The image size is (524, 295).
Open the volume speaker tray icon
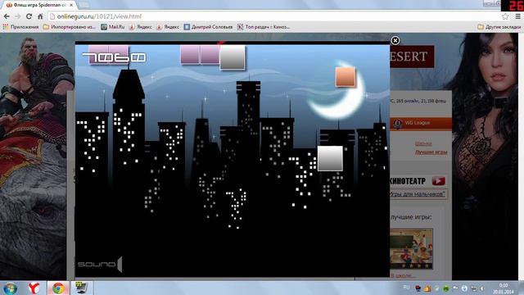482,288
